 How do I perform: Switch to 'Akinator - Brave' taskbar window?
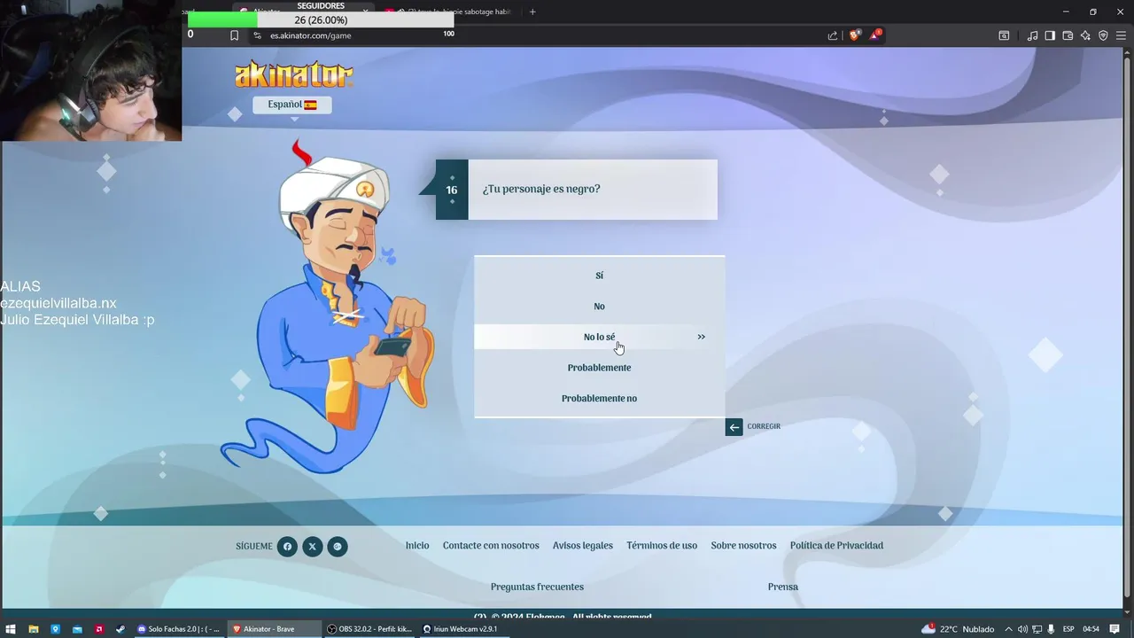point(273,629)
